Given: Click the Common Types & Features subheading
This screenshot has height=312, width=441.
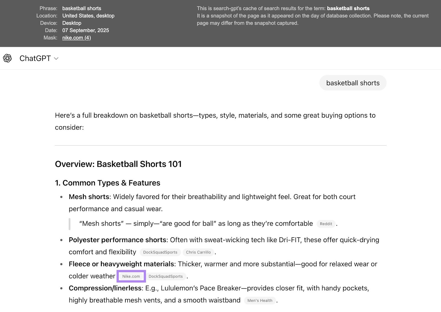Looking at the screenshot, I should (x=107, y=183).
